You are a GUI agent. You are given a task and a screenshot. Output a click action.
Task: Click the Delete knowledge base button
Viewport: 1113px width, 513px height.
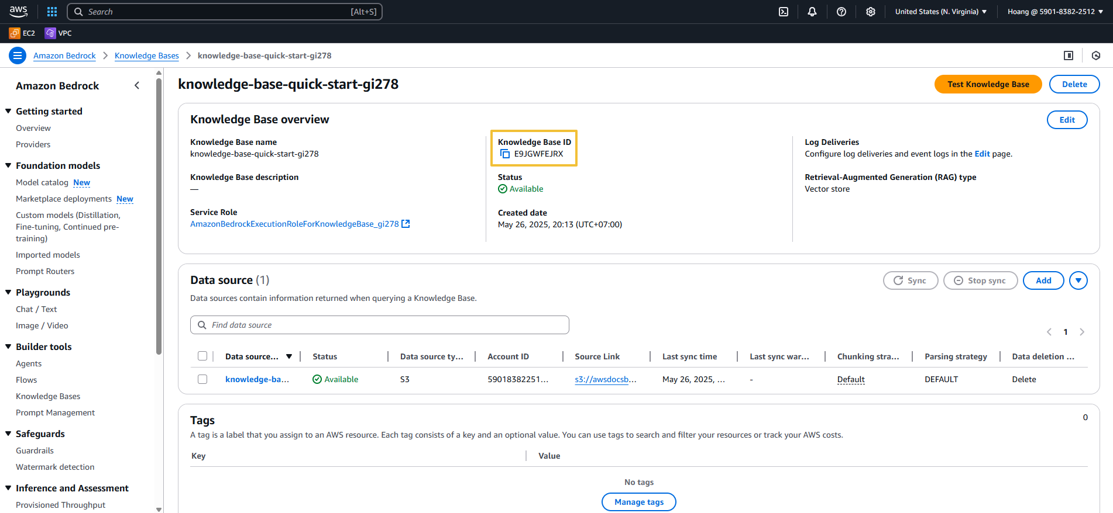coord(1074,84)
